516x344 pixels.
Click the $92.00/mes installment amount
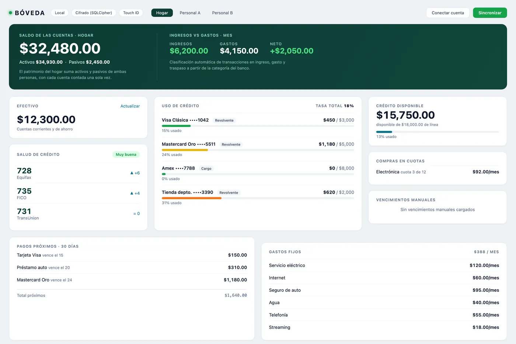tap(486, 172)
